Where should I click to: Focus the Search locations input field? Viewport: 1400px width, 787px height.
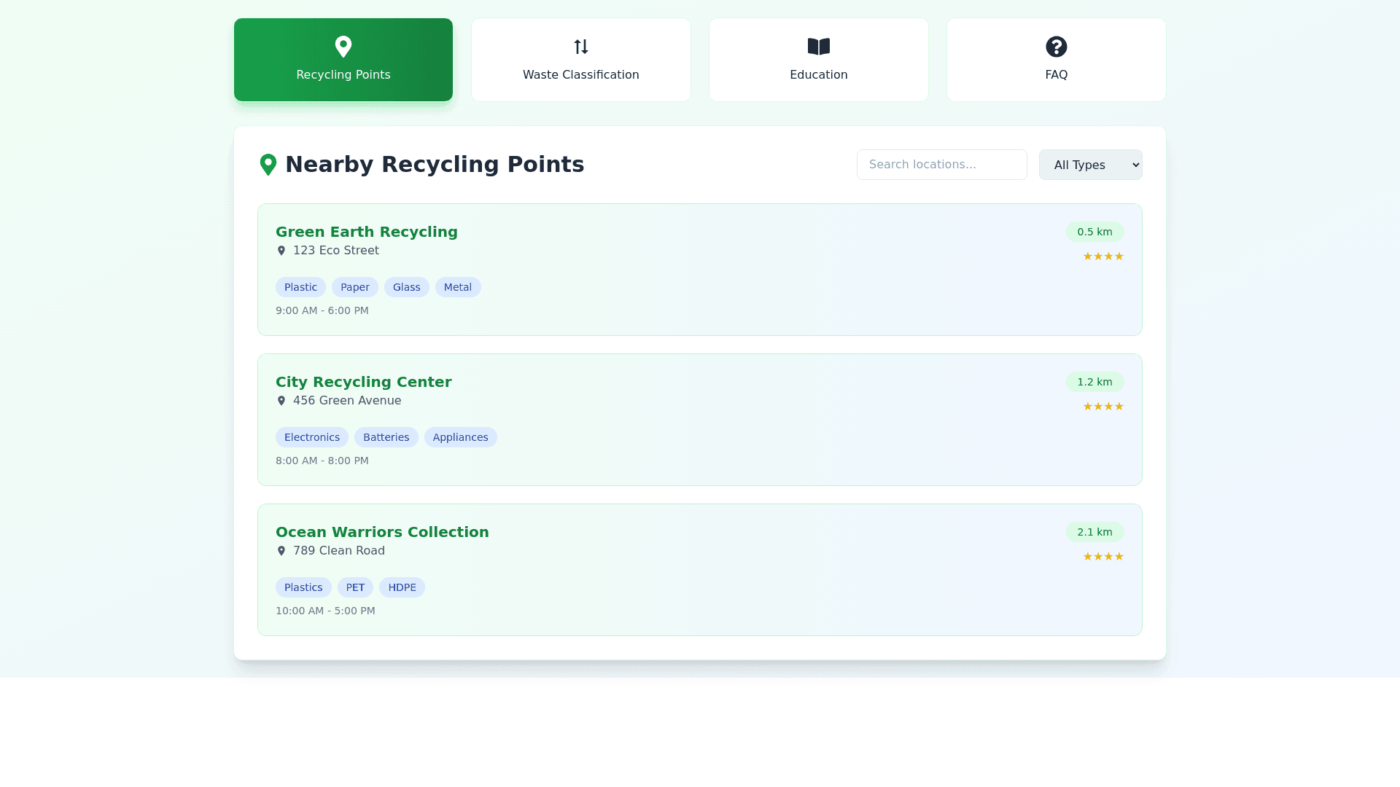click(941, 165)
